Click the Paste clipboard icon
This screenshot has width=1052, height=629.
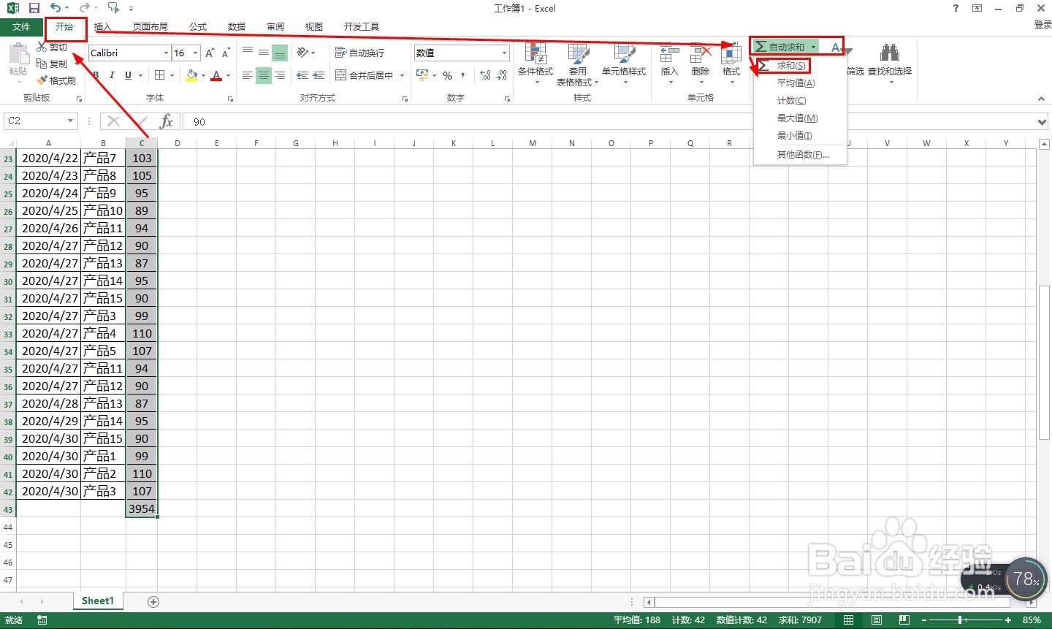point(18,55)
